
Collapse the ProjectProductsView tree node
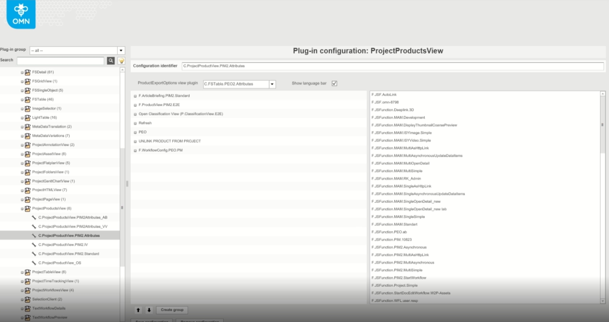tap(22, 209)
